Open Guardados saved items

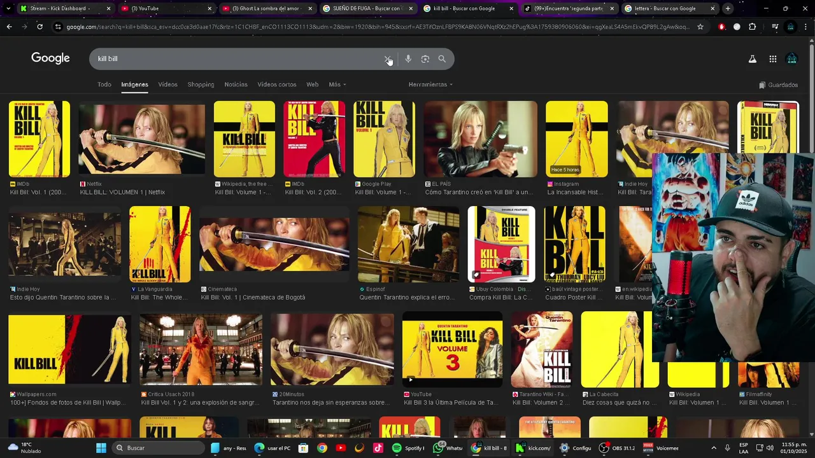(x=778, y=85)
